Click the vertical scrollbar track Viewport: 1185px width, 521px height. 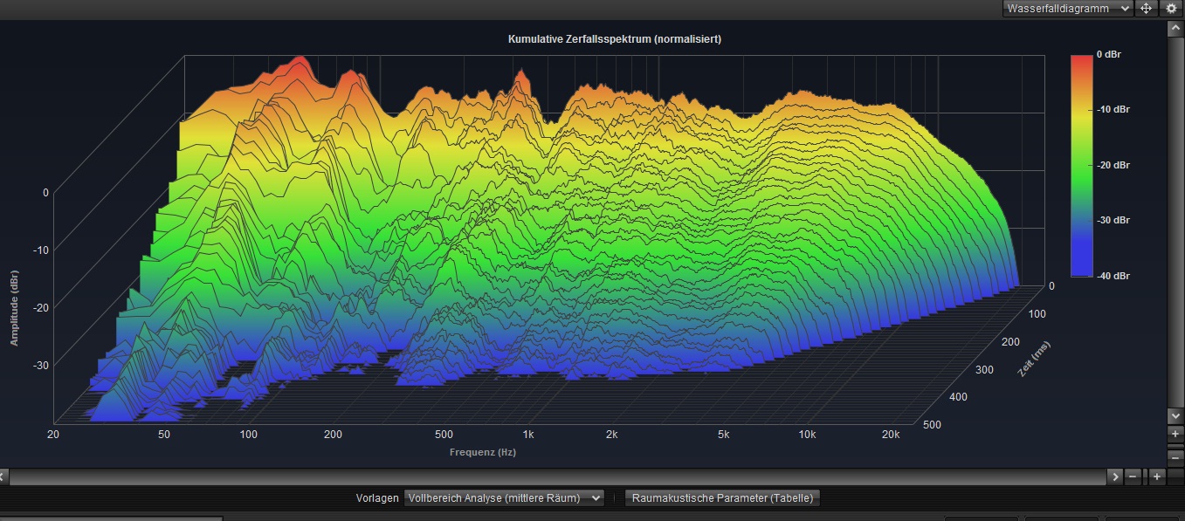(1175, 218)
